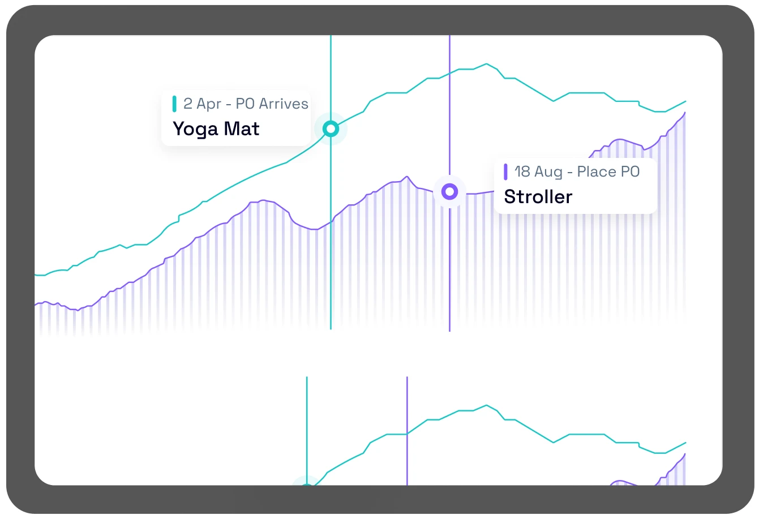This screenshot has width=759, height=519.
Task: Click the partially visible teal marker in lower chart
Action: click(306, 483)
